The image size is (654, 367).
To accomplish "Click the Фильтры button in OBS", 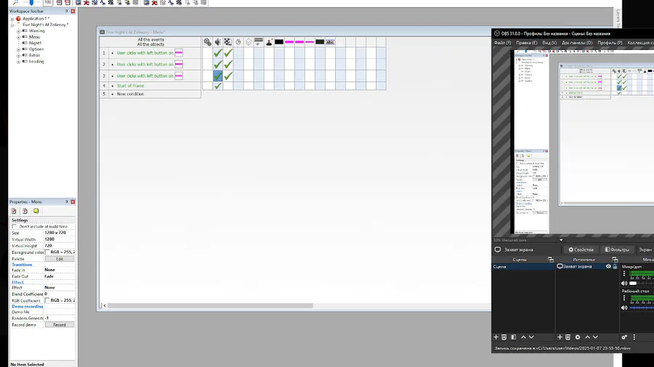I will (617, 250).
